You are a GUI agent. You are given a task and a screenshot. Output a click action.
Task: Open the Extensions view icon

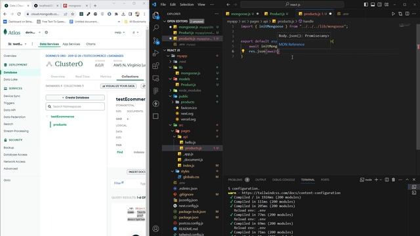[x=156, y=66]
